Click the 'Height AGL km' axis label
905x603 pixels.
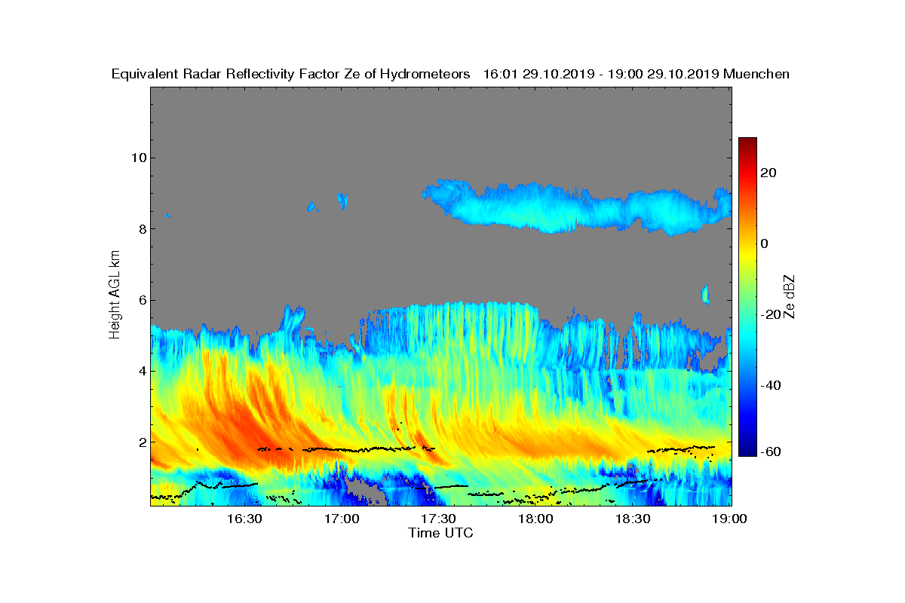coord(115,296)
